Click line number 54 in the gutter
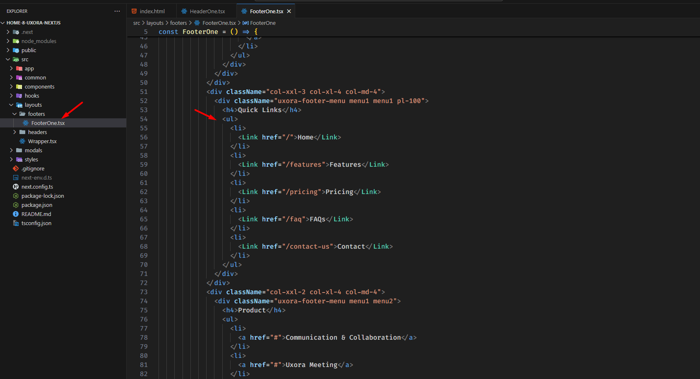 144,119
